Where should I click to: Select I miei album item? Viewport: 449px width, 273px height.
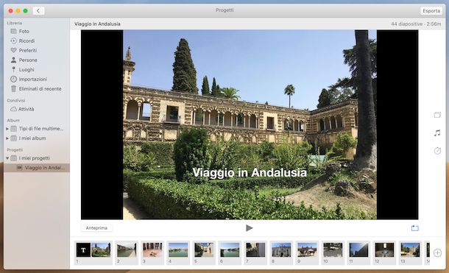[x=32, y=138]
